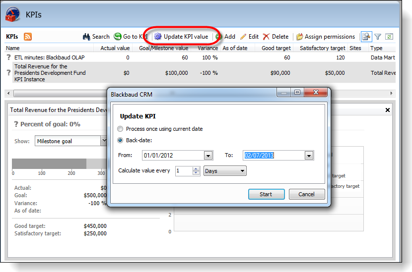This screenshot has width=412, height=272.
Task: Click the Delete red X icon
Action: [x=266, y=37]
